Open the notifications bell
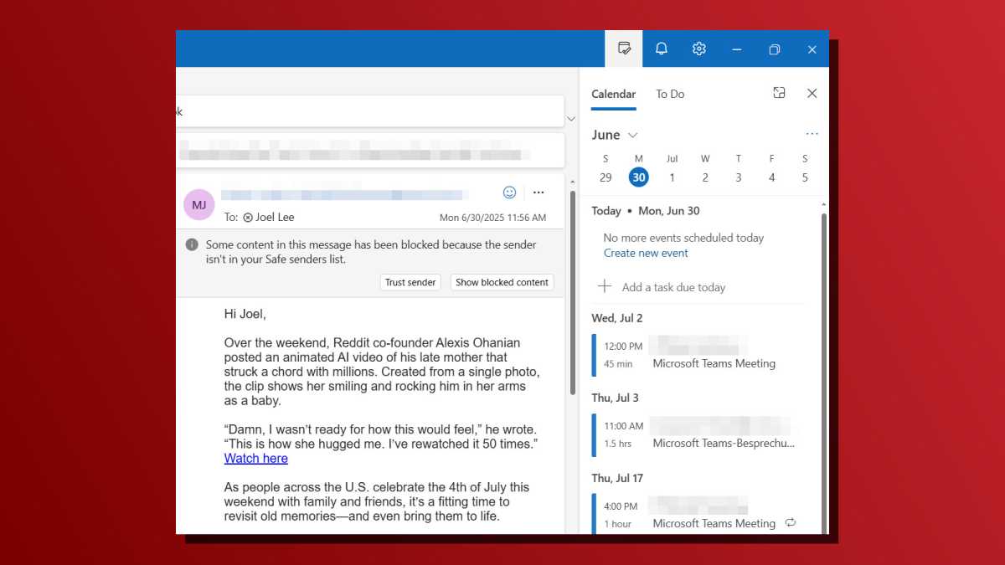The width and height of the screenshot is (1005, 565). (x=661, y=49)
